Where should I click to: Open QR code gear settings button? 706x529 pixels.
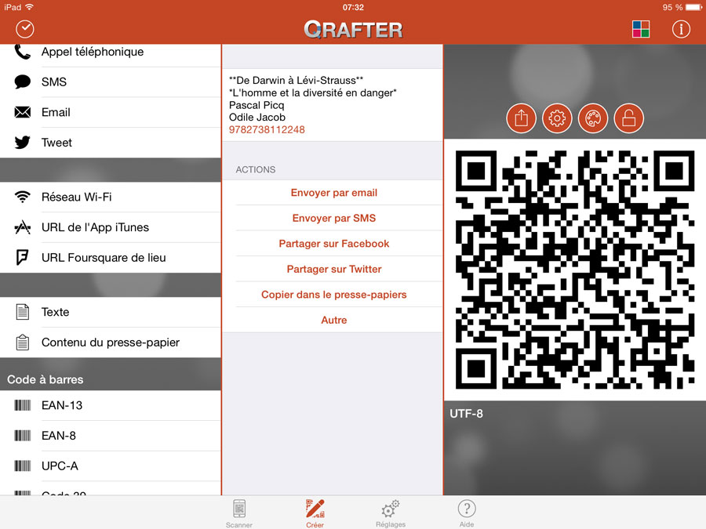[x=557, y=118]
